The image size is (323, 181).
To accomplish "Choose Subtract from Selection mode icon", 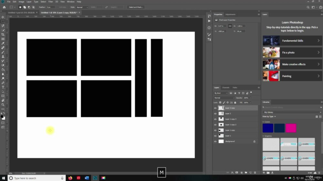I will pyautogui.click(x=29, y=7).
